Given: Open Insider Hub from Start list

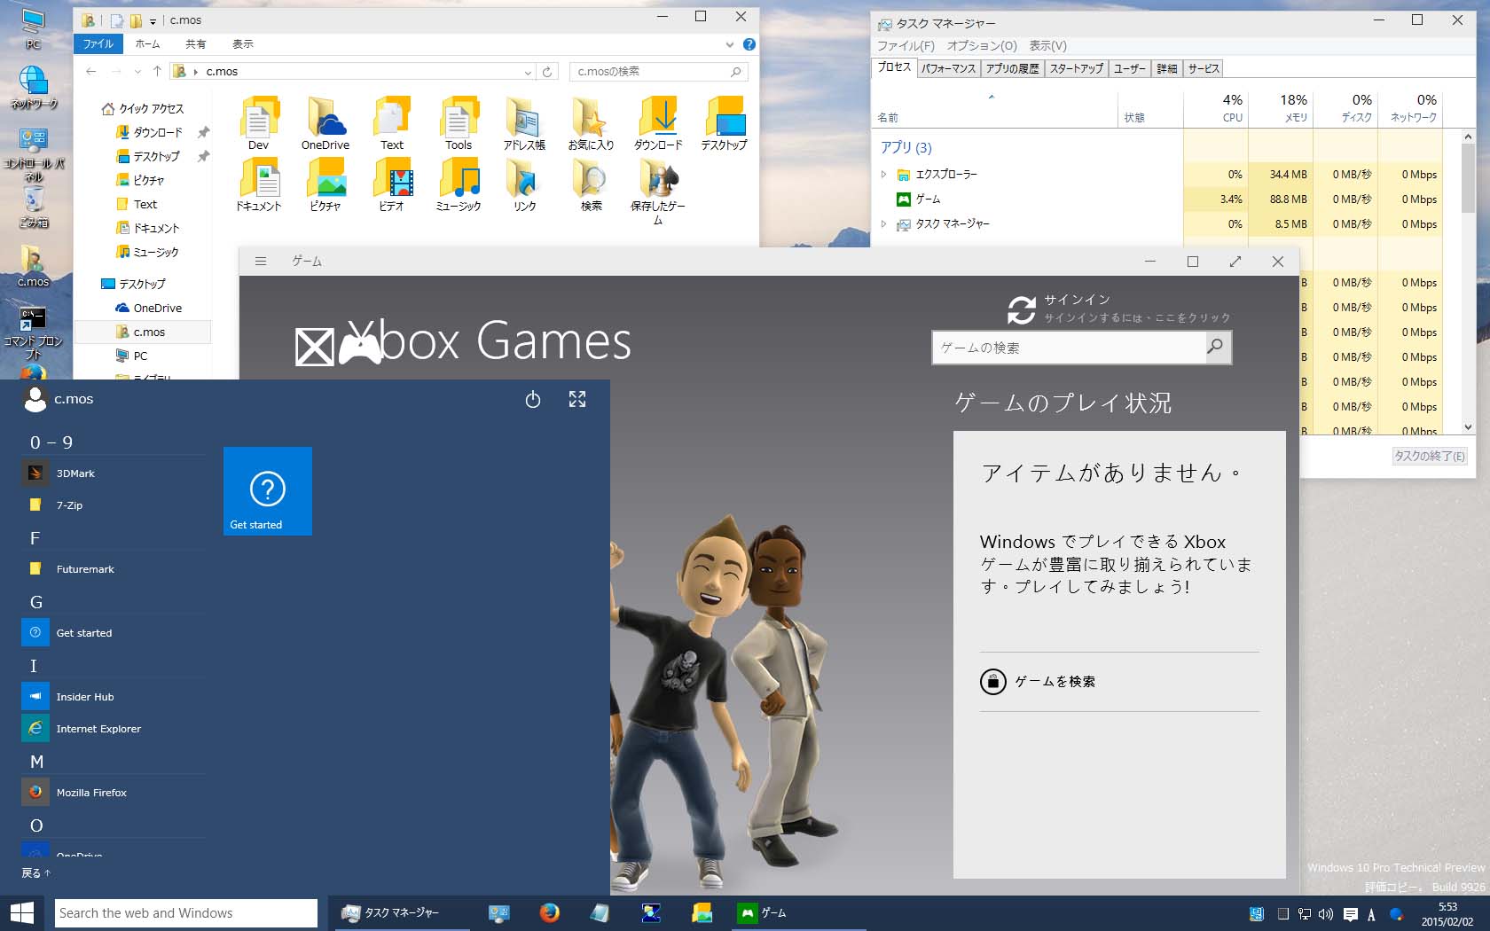Looking at the screenshot, I should tap(113, 697).
